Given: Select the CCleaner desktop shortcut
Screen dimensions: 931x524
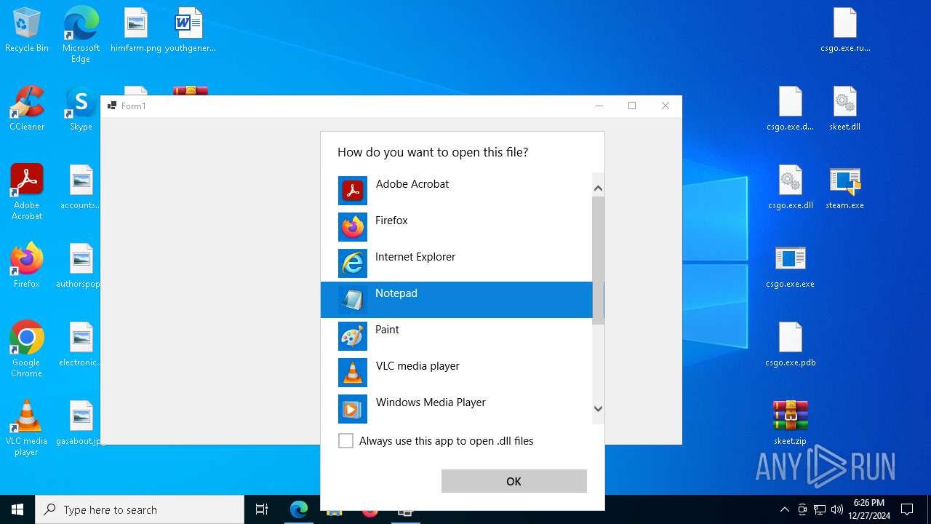Looking at the screenshot, I should 27,109.
